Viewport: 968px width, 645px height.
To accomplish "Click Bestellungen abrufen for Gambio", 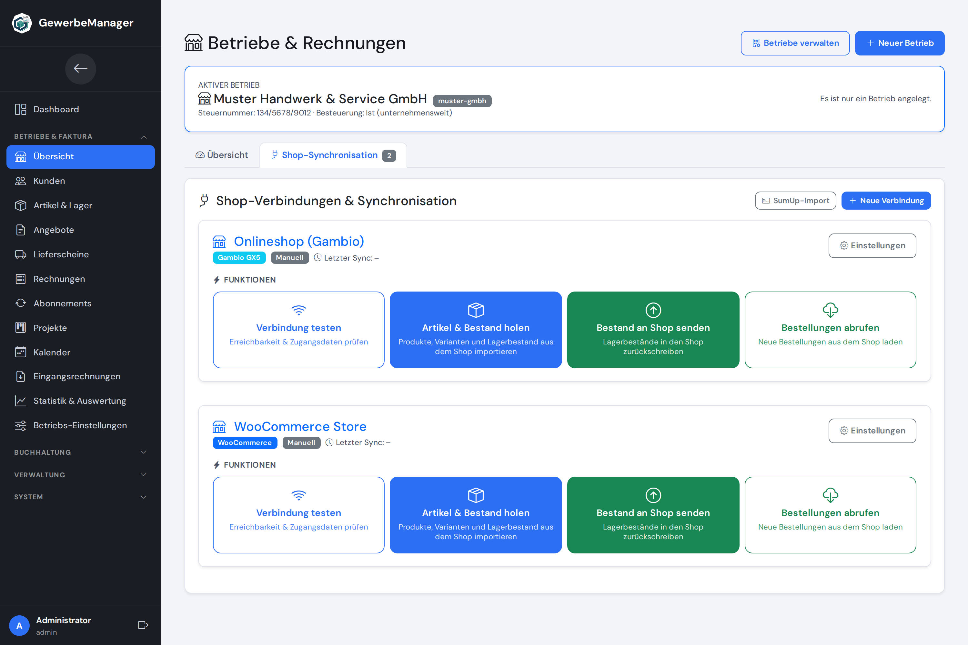I will pos(831,330).
